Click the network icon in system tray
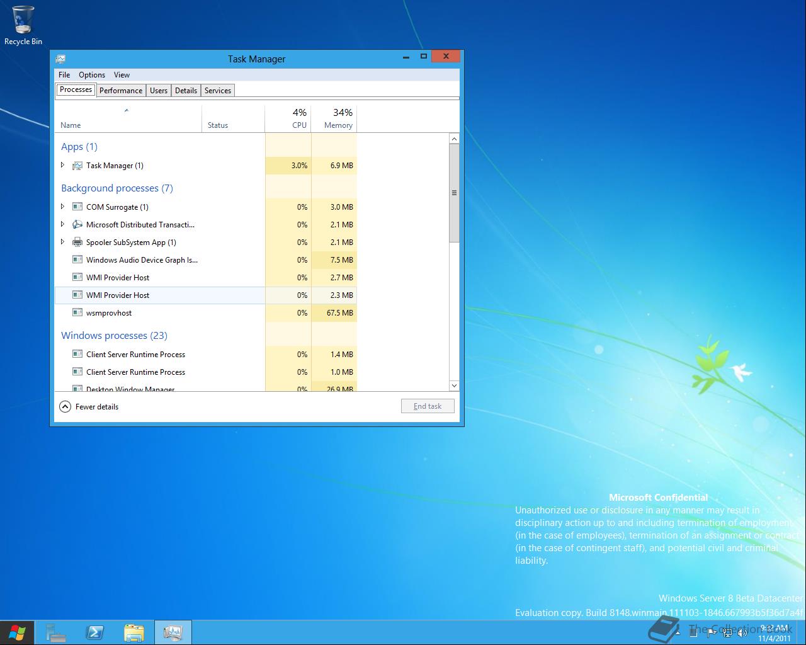Viewport: 806px width, 645px height. point(727,632)
